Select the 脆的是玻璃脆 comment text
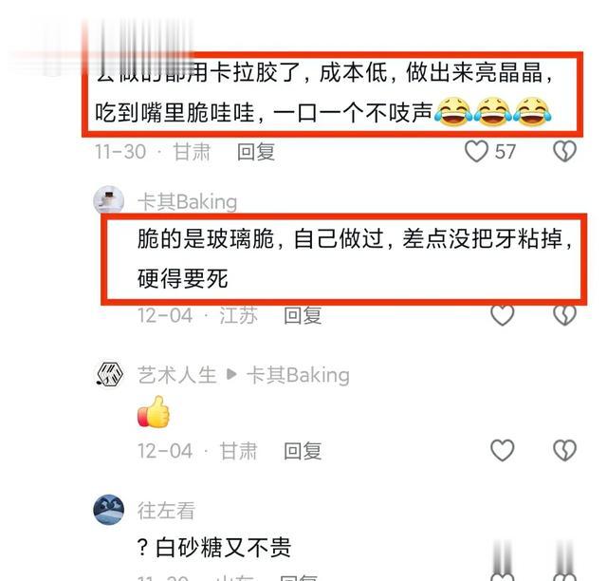 355,258
